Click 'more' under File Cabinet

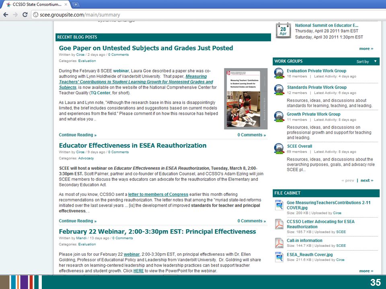pyautogui.click(x=366, y=271)
